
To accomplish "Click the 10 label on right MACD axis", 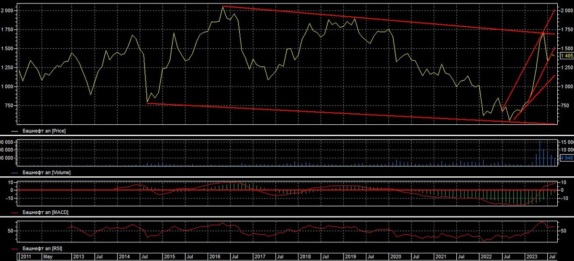I will (563, 182).
